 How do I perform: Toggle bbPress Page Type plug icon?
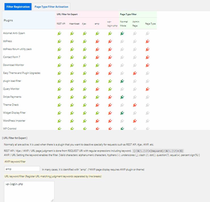(148, 41)
